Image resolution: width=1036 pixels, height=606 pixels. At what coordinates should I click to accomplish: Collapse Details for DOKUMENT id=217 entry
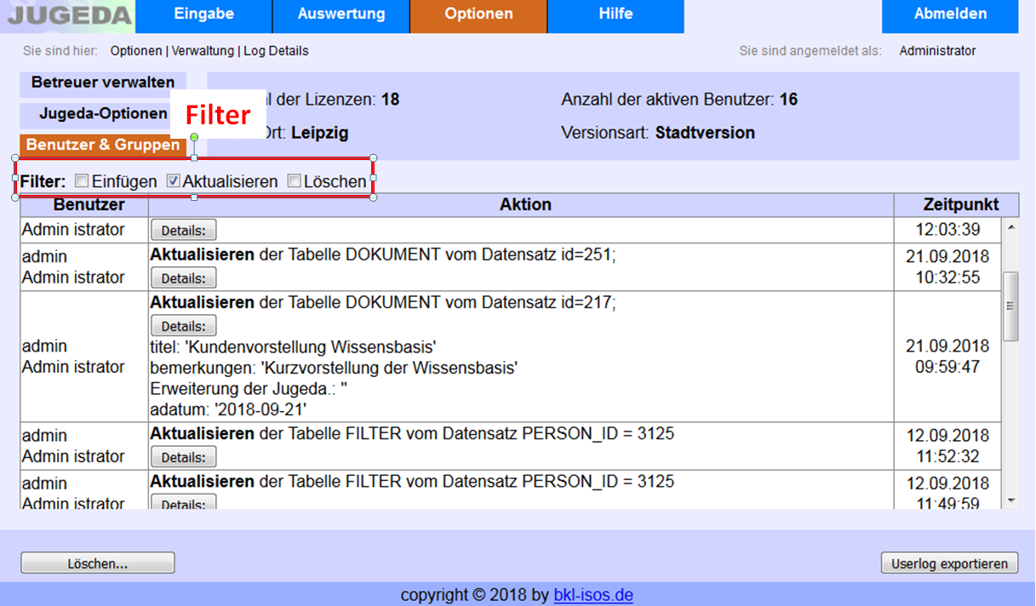point(183,326)
